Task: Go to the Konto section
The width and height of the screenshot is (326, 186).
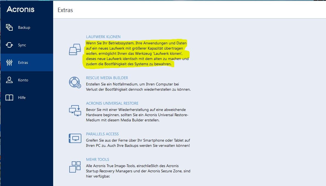Action: tap(27, 80)
